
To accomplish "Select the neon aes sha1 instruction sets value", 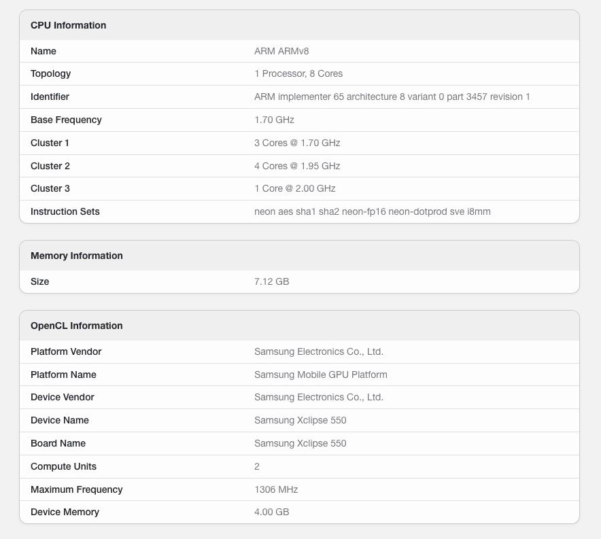I will click(372, 211).
